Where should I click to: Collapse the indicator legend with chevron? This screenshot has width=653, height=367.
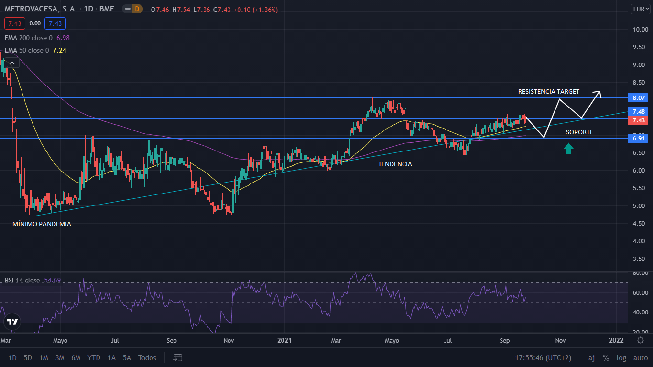11,61
